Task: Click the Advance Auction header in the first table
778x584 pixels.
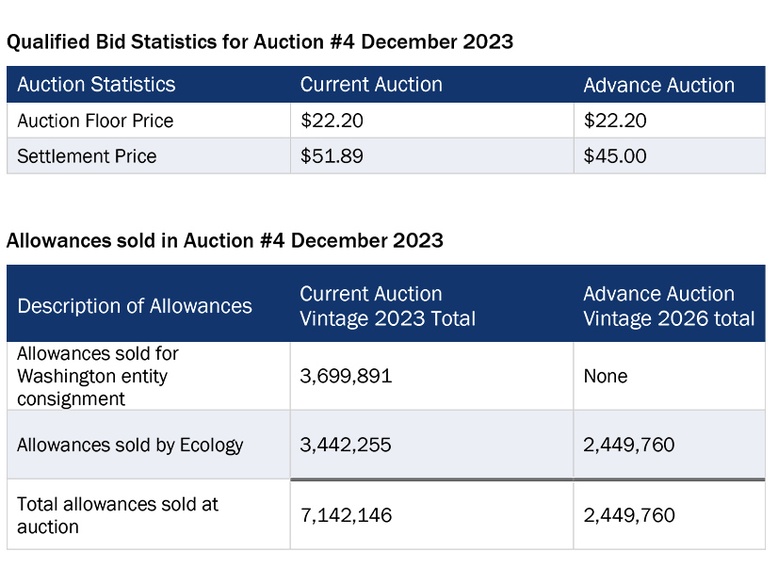Action: point(658,86)
